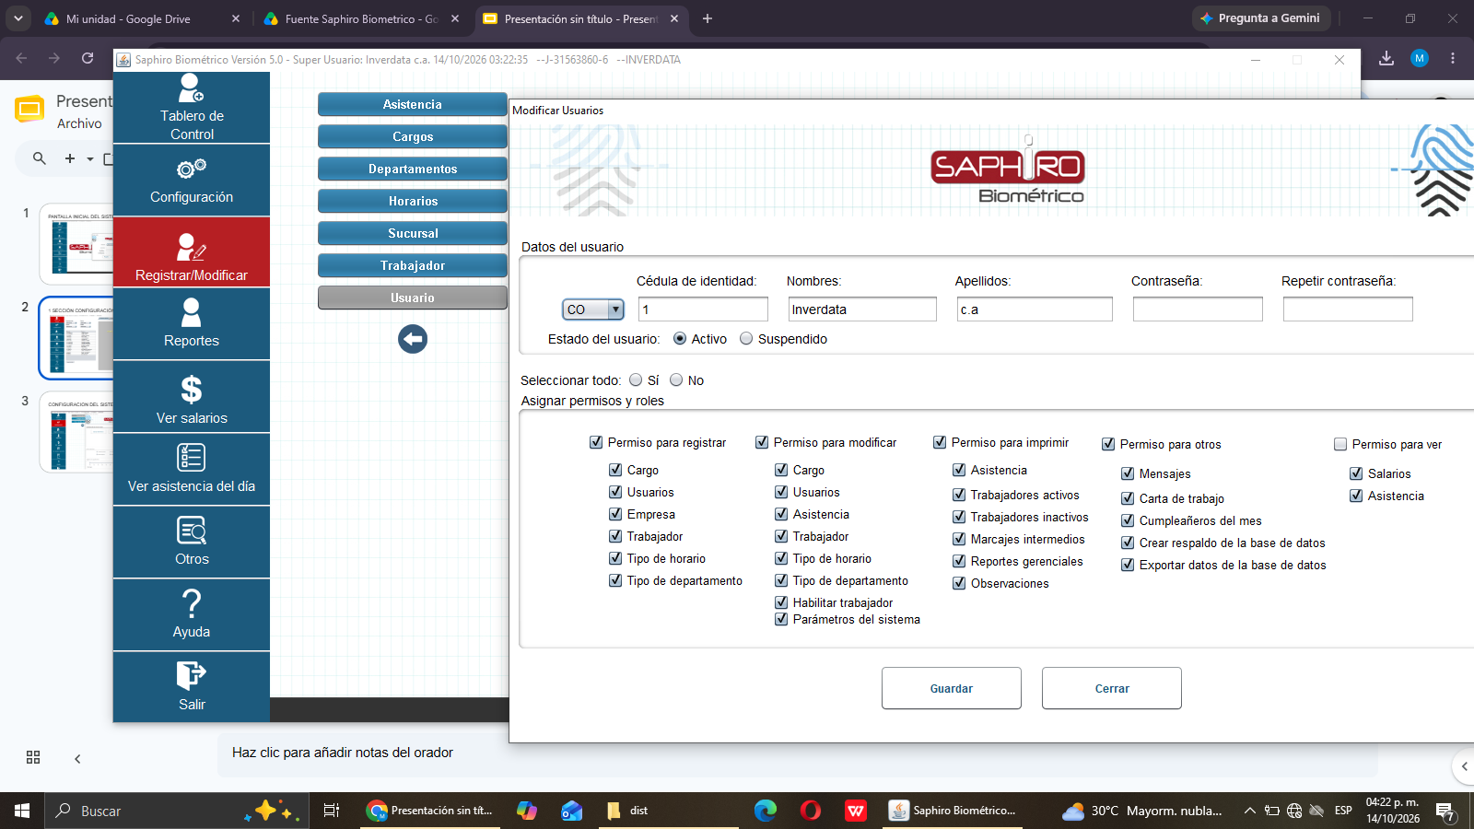Image resolution: width=1474 pixels, height=829 pixels.
Task: Open Ver salarios dollar icon
Action: [192, 390]
